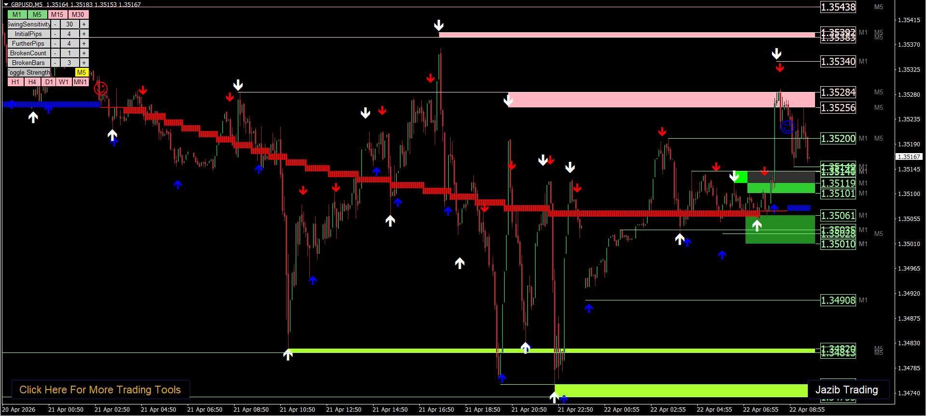The height and width of the screenshot is (416, 926).
Task: Click the Jazib Trading label
Action: coord(846,390)
